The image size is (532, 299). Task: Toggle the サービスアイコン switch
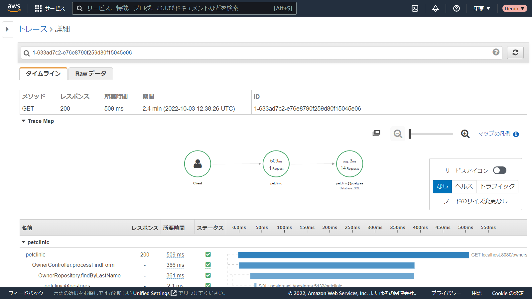[499, 170]
